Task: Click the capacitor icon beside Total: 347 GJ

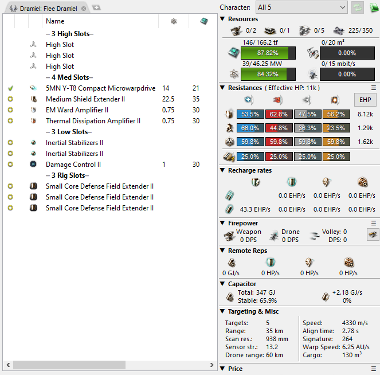Action: click(x=230, y=296)
